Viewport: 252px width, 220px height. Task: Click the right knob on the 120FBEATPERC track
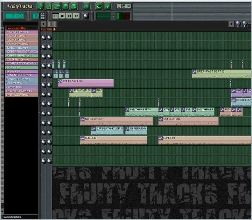(x=49, y=85)
